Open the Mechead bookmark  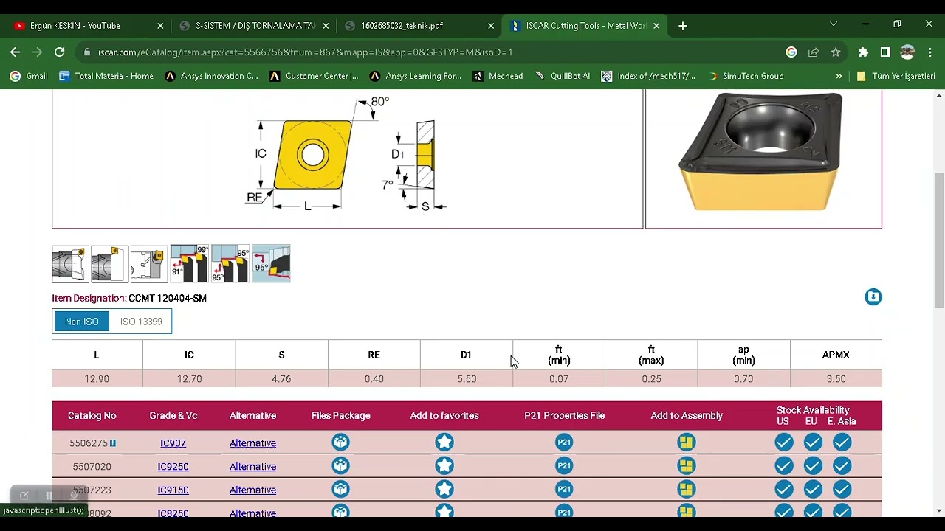click(498, 76)
